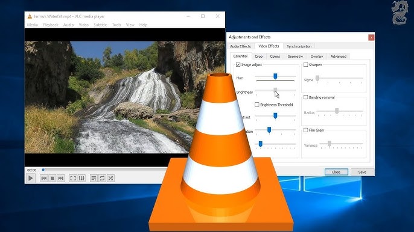Screen dimensions: 414x232
Task: Click the Film Grain Variance slider handle
Action: (330, 144)
